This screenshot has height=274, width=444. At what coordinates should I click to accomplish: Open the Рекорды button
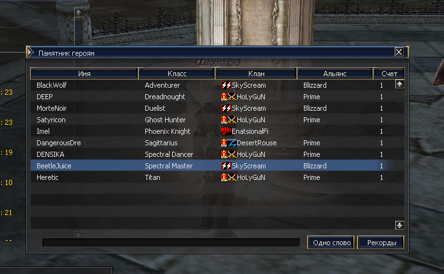coord(381,243)
